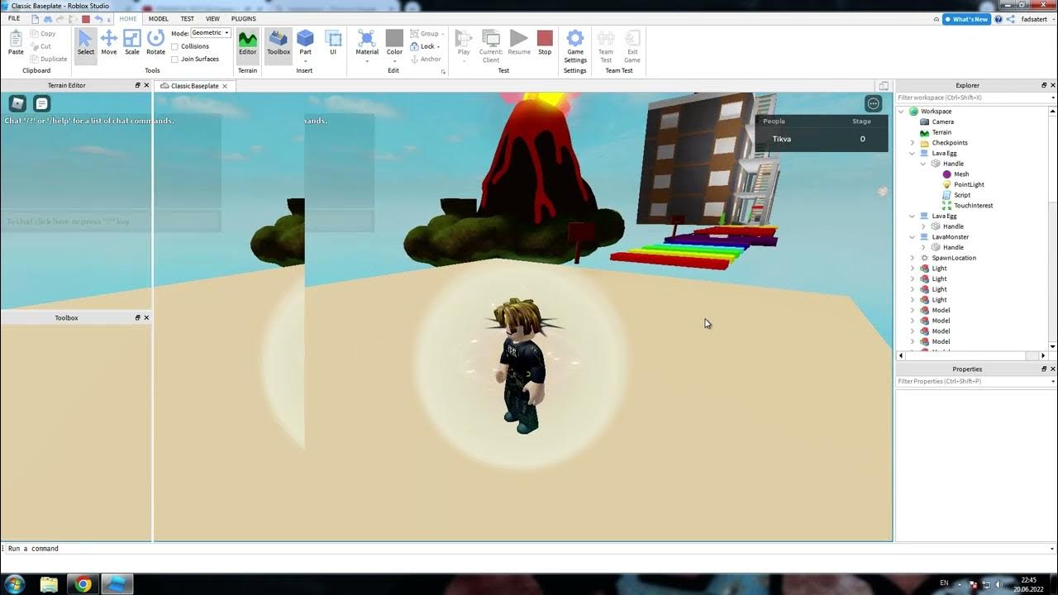Open the Color dropdown arrow
The image size is (1058, 595).
(394, 60)
